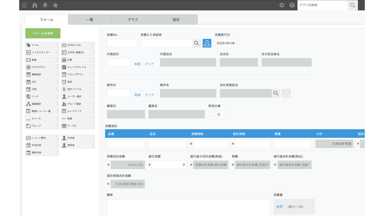The height and width of the screenshot is (216, 384).
Task: Pick the スペース element
Action: (x=42, y=119)
